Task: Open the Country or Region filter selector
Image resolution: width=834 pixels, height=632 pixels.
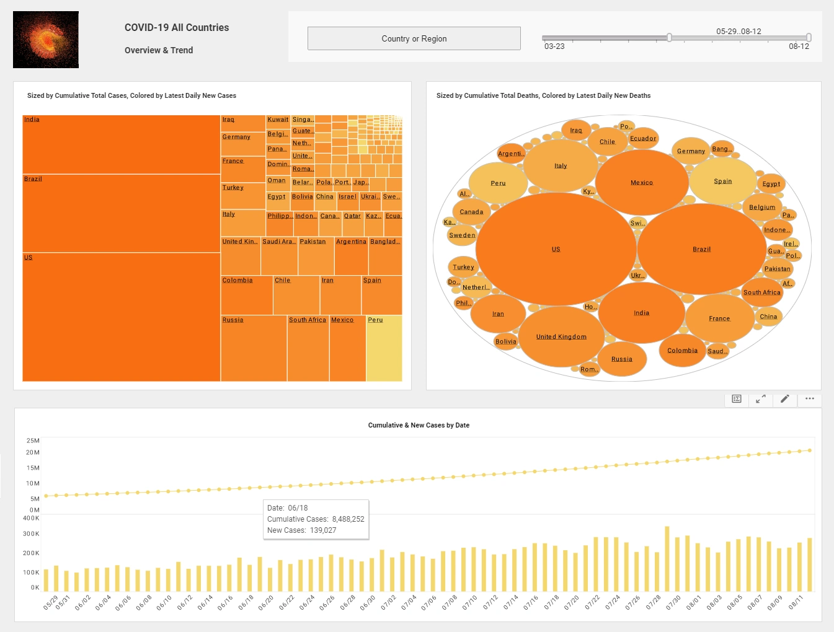Action: [x=414, y=38]
